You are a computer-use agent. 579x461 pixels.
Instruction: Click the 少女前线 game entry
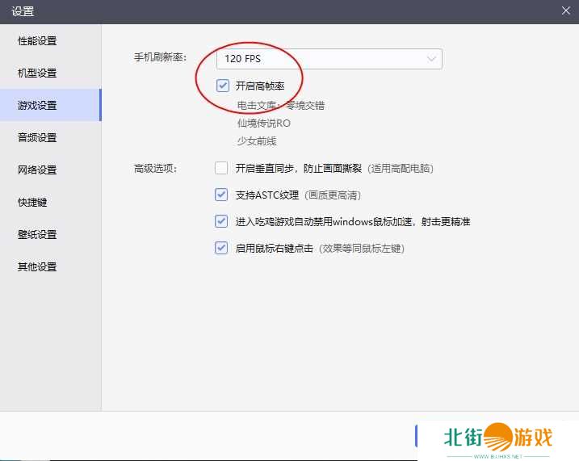click(256, 141)
